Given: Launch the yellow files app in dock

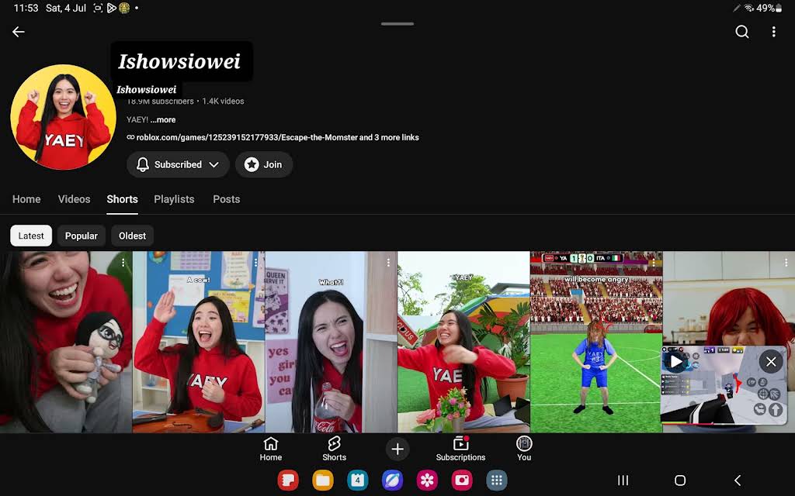Looking at the screenshot, I should [323, 480].
